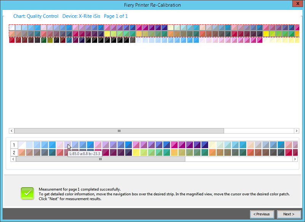The width and height of the screenshot is (305, 222).
Task: Select row 2 label in magnified view
Action: tap(14, 152)
